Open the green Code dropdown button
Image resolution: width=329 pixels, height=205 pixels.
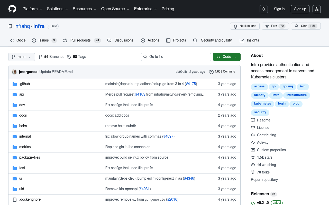click(x=227, y=57)
